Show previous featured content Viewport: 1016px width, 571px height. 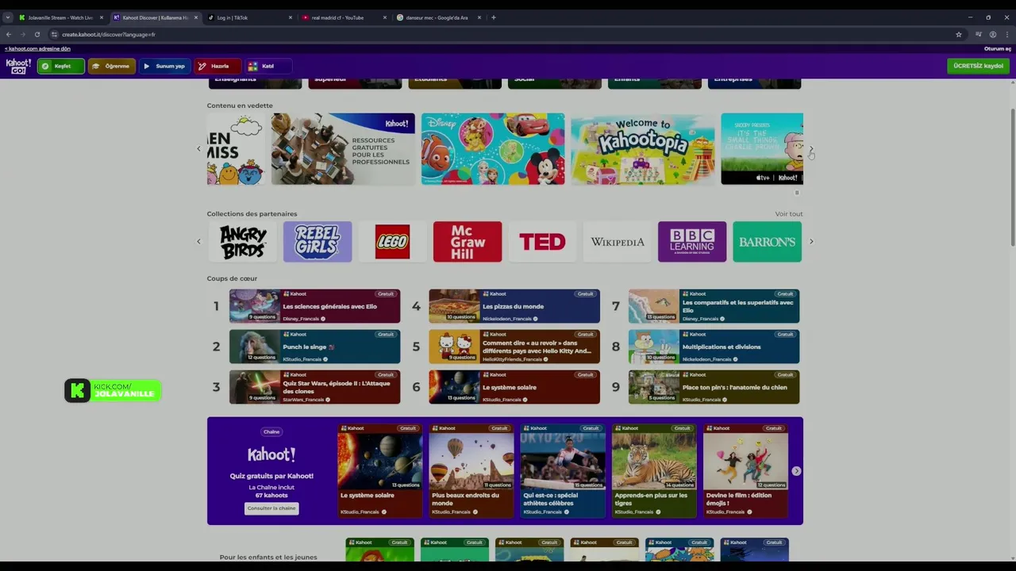point(198,149)
